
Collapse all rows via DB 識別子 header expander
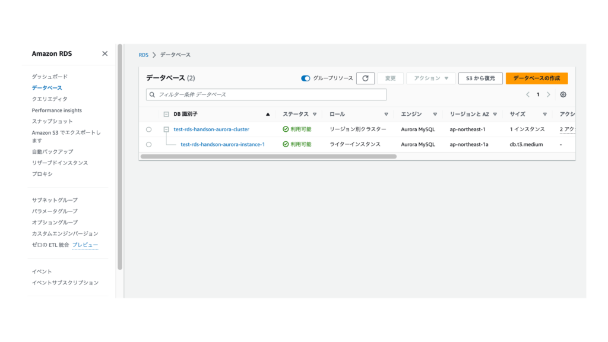click(166, 114)
